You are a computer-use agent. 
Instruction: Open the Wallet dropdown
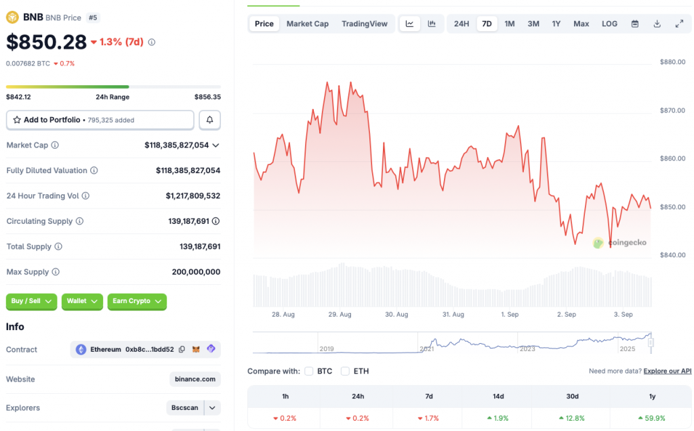pos(82,301)
